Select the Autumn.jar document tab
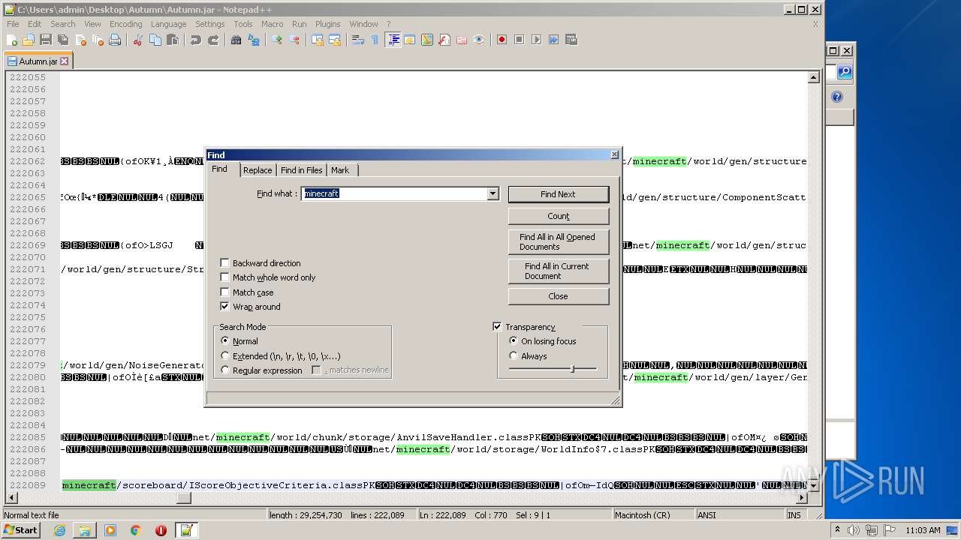Image resolution: width=961 pixels, height=540 pixels. pos(38,61)
